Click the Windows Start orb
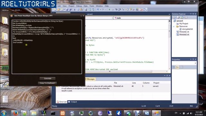This screenshot has height=116, width=206. tap(4, 113)
